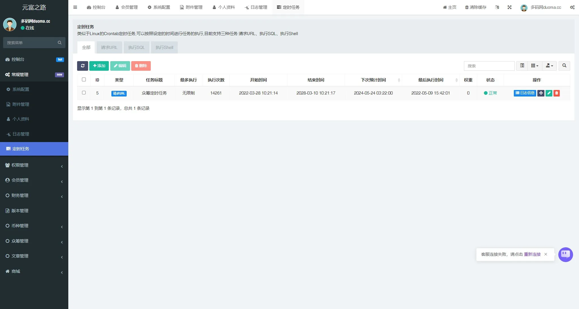Image resolution: width=579 pixels, height=309 pixels.
Task: Click red trash icon in task row
Action: [556, 93]
